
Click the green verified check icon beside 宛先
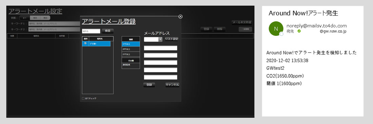click(x=299, y=31)
